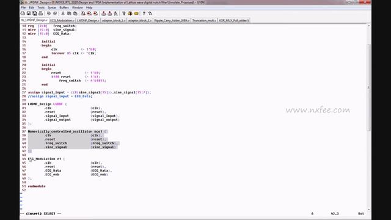Click the Find Next toolbar icon

click(89, 13)
